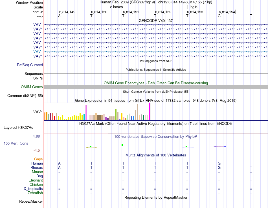
Task: Click the Scale label
Action: coord(38,7)
